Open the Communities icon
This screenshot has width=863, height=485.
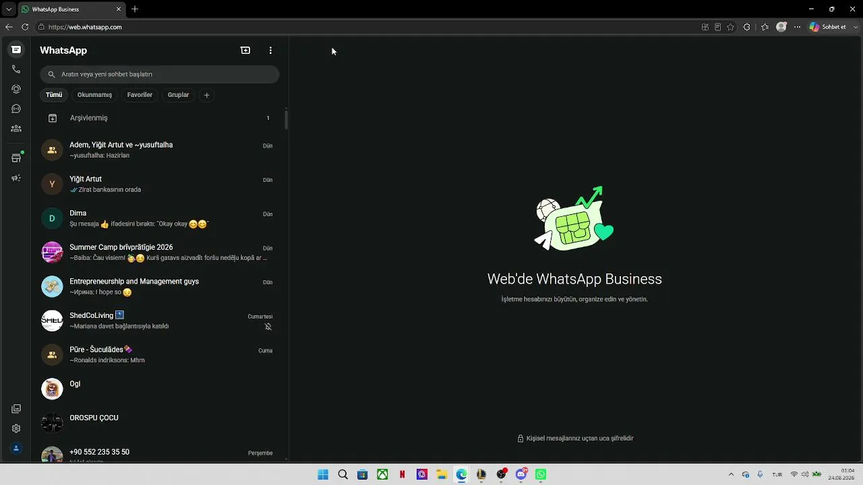tap(16, 129)
